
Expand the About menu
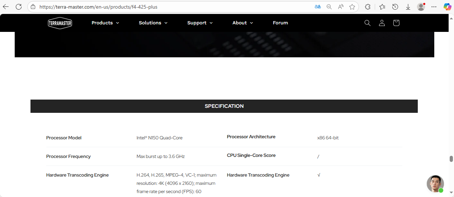[243, 23]
